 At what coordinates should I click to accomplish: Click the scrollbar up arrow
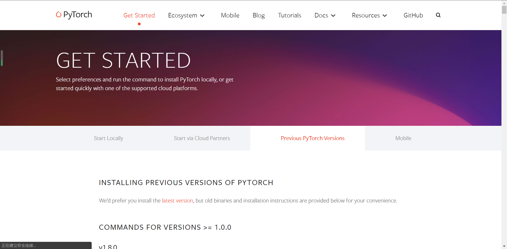(504, 3)
